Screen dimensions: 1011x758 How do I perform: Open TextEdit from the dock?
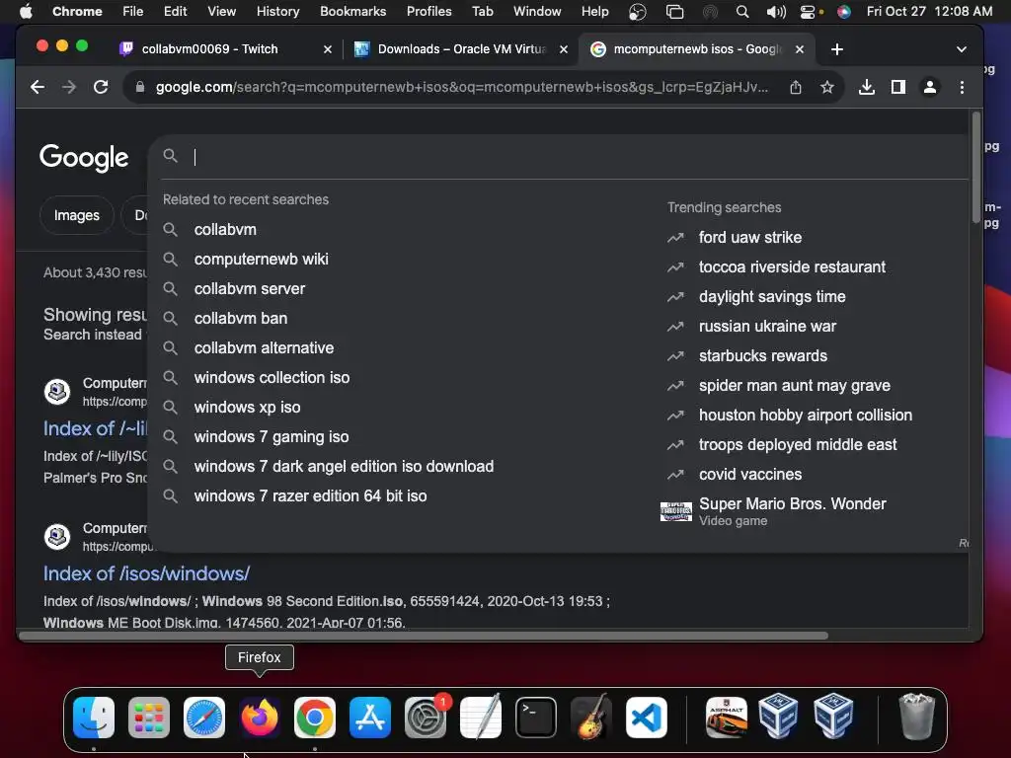pyautogui.click(x=481, y=717)
